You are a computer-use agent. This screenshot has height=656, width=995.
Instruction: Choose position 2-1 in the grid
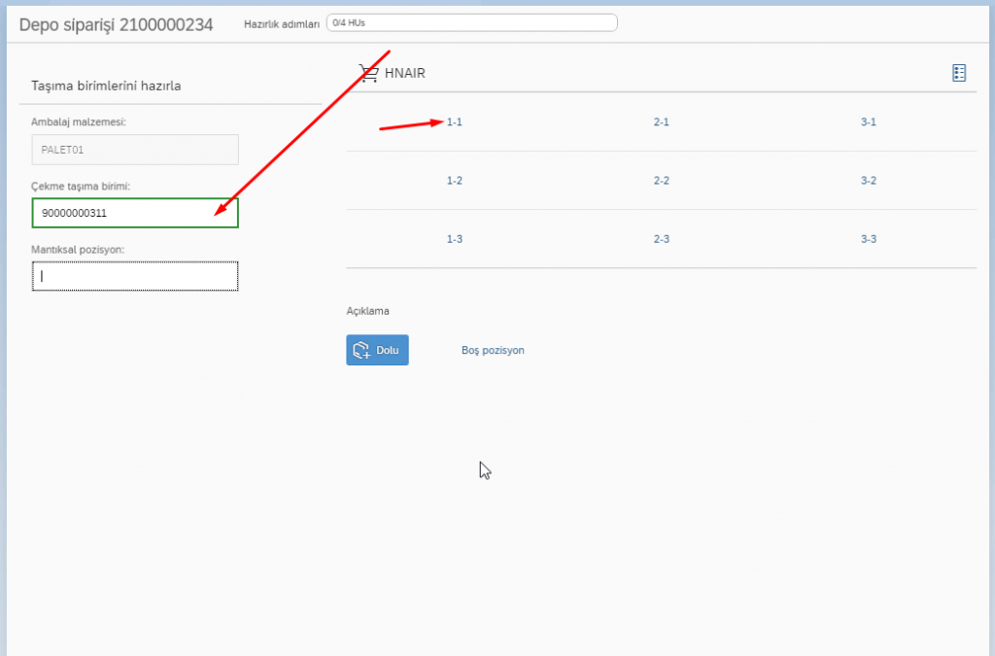point(662,122)
